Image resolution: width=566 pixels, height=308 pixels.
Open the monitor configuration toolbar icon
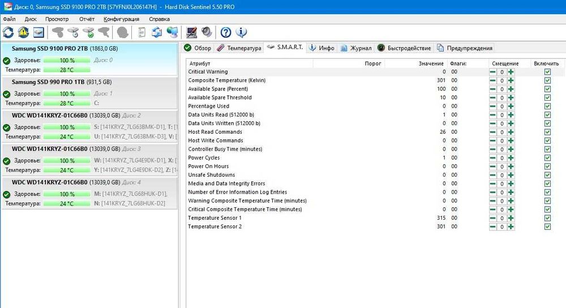click(191, 32)
